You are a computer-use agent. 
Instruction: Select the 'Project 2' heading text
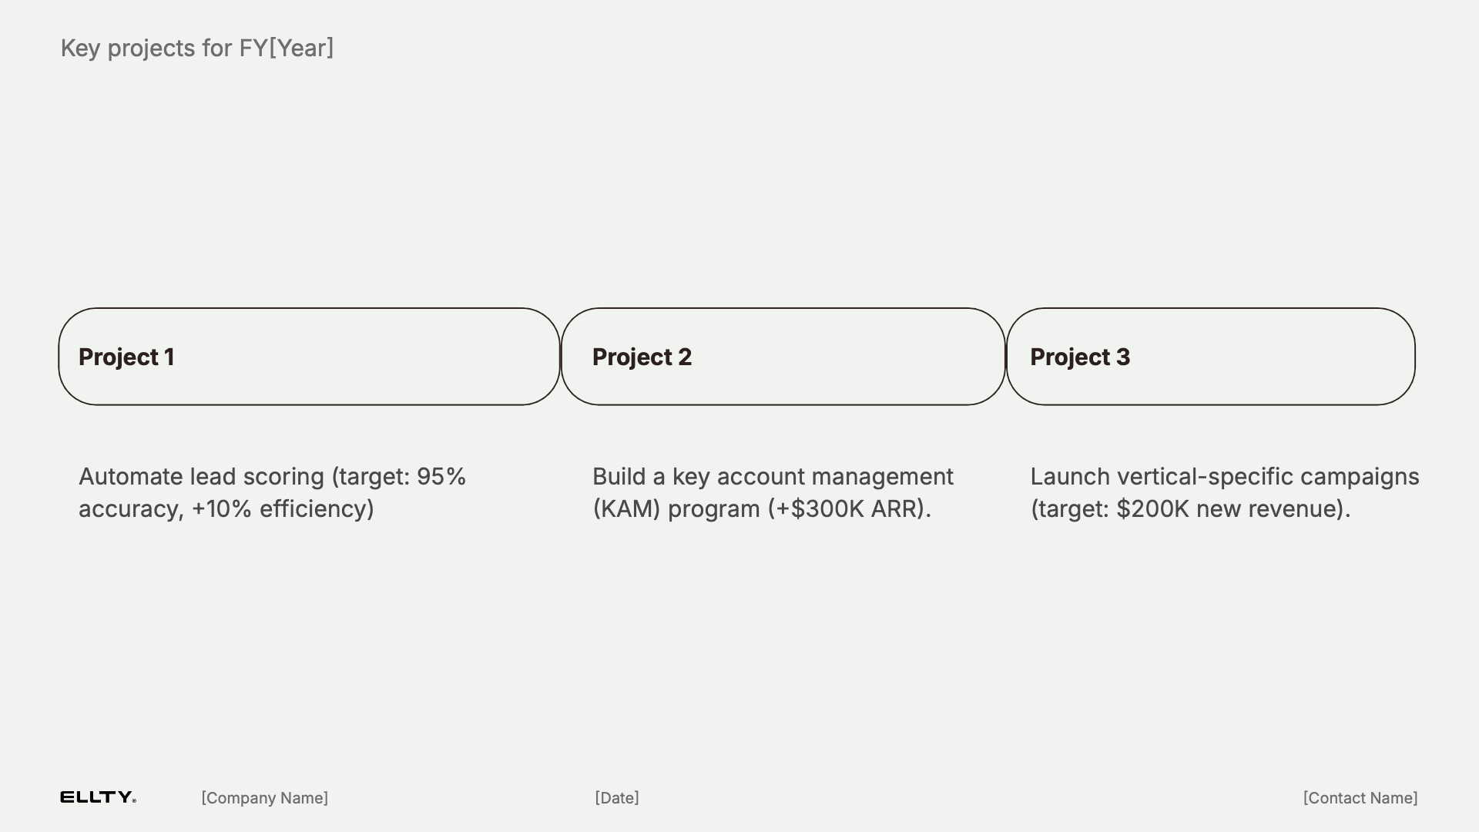coord(642,357)
